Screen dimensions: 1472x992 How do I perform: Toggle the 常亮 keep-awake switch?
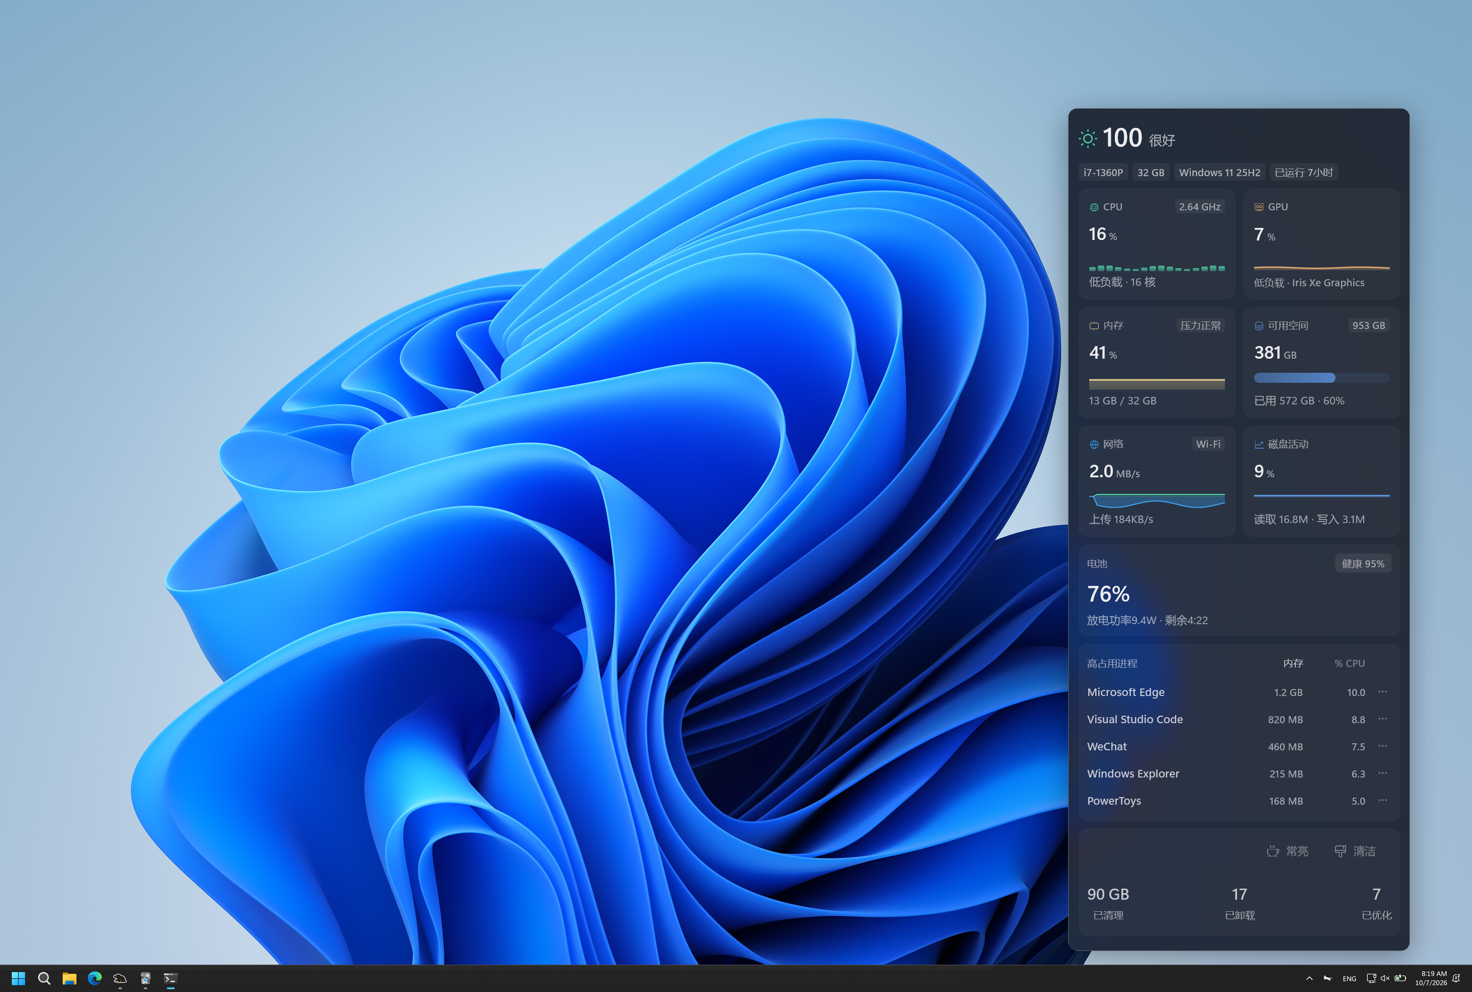point(1287,852)
